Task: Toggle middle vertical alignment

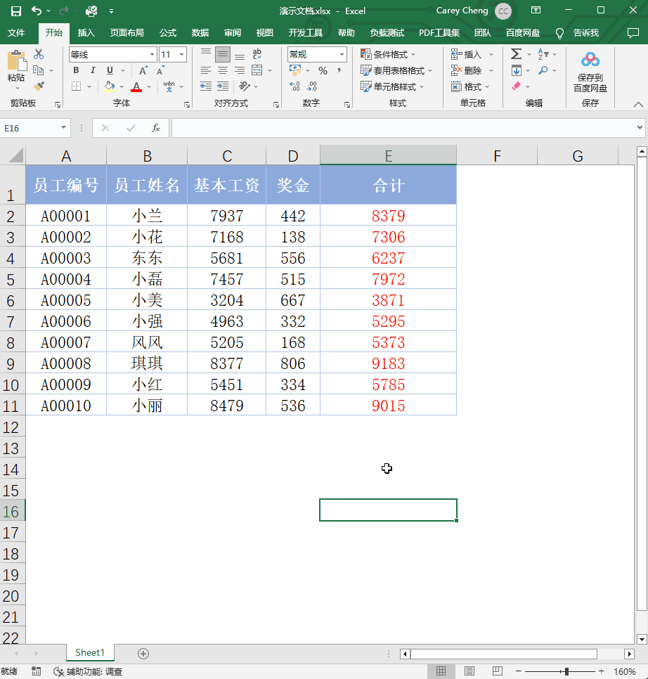Action: click(x=223, y=55)
